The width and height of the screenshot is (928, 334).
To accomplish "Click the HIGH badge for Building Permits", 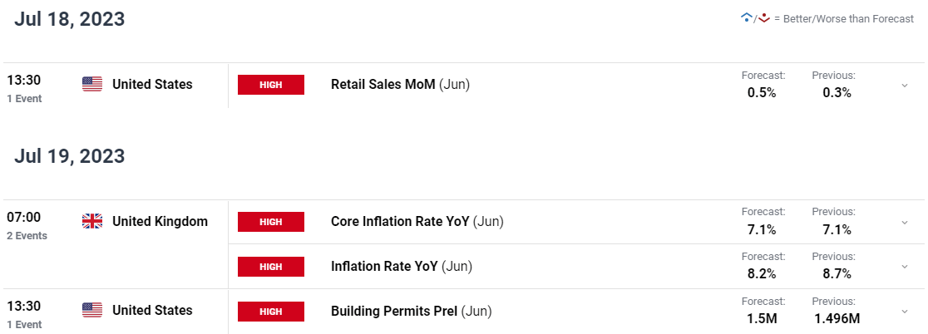I will pyautogui.click(x=271, y=311).
